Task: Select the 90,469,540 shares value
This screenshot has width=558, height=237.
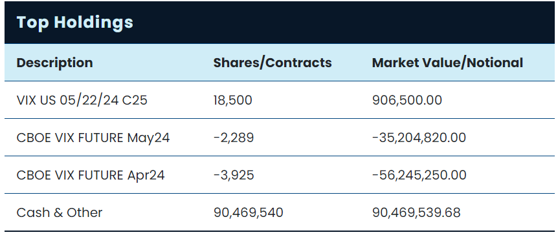Action: (249, 212)
